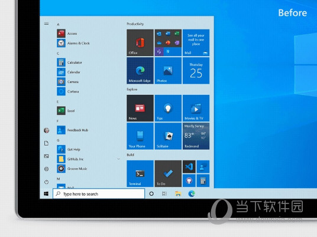Open Microsoft Edge on the taskbar
Image resolution: width=317 pixels, height=237 pixels.
tap(192, 194)
